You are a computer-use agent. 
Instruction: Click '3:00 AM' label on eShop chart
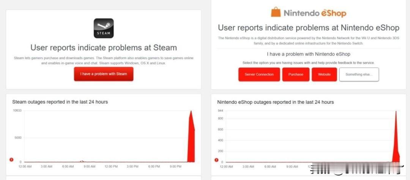(248, 166)
